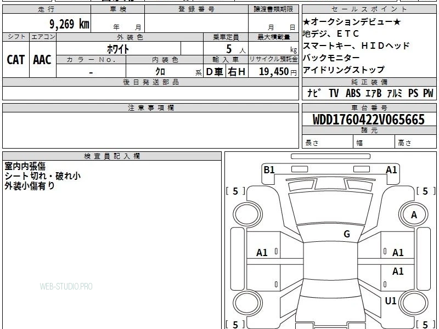Click the 走行 column header
This screenshot has width=439, height=329.
47,9
